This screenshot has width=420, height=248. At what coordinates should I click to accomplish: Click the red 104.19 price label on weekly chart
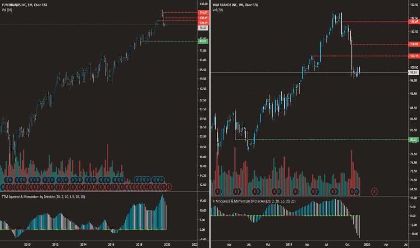tap(414, 56)
